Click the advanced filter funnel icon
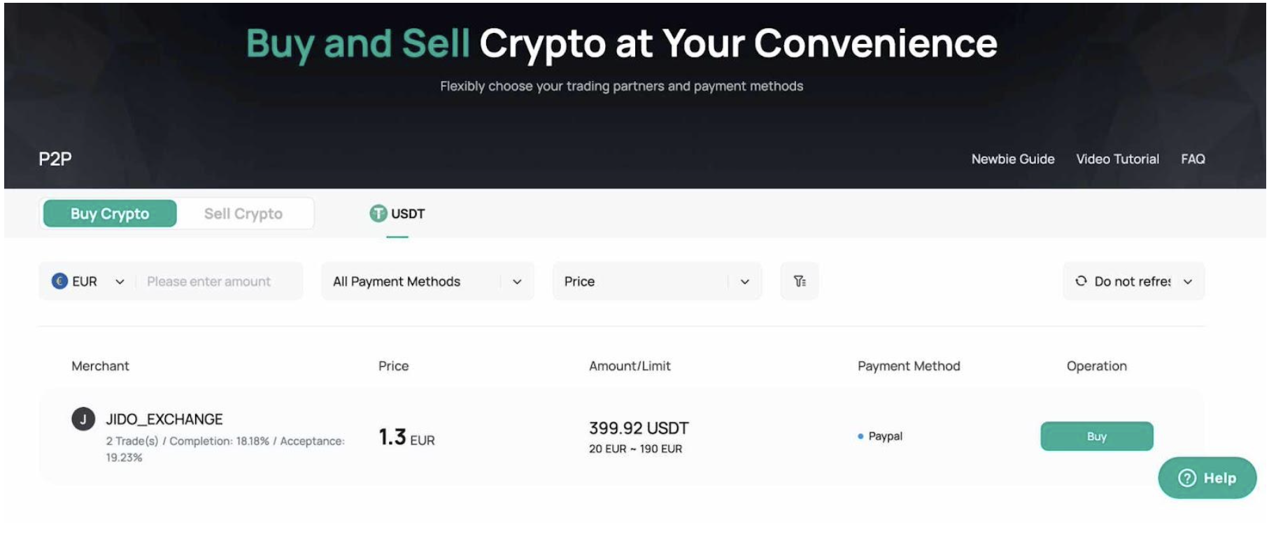Screen dimensions: 1276x538 (x=799, y=281)
